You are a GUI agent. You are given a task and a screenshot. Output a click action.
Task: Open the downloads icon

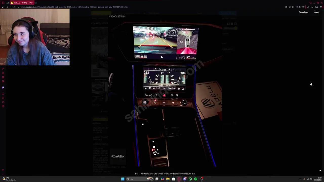[312, 7]
